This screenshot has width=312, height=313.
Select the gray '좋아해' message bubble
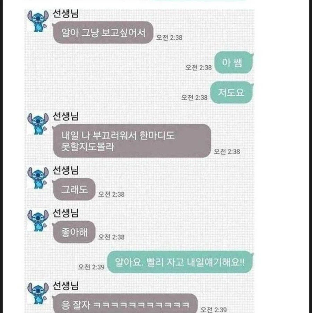pyautogui.click(x=74, y=232)
